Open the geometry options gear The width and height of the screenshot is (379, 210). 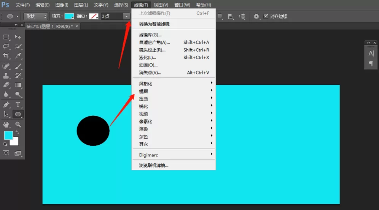pos(256,16)
